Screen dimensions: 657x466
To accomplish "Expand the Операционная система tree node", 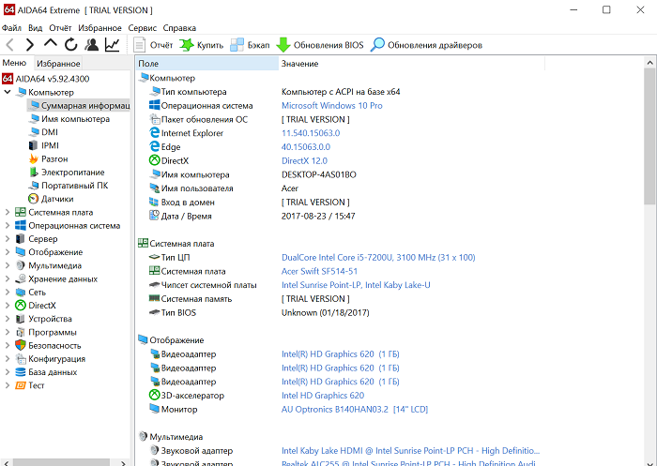I will click(8, 226).
